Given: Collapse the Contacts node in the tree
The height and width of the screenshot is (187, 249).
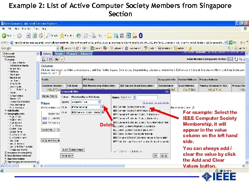Looking at the screenshot, I should 4,56.
